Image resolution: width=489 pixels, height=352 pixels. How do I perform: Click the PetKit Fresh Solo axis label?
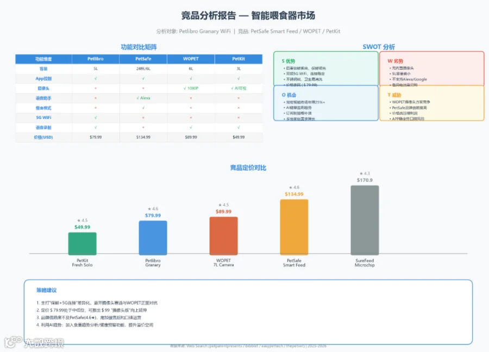[83, 262]
